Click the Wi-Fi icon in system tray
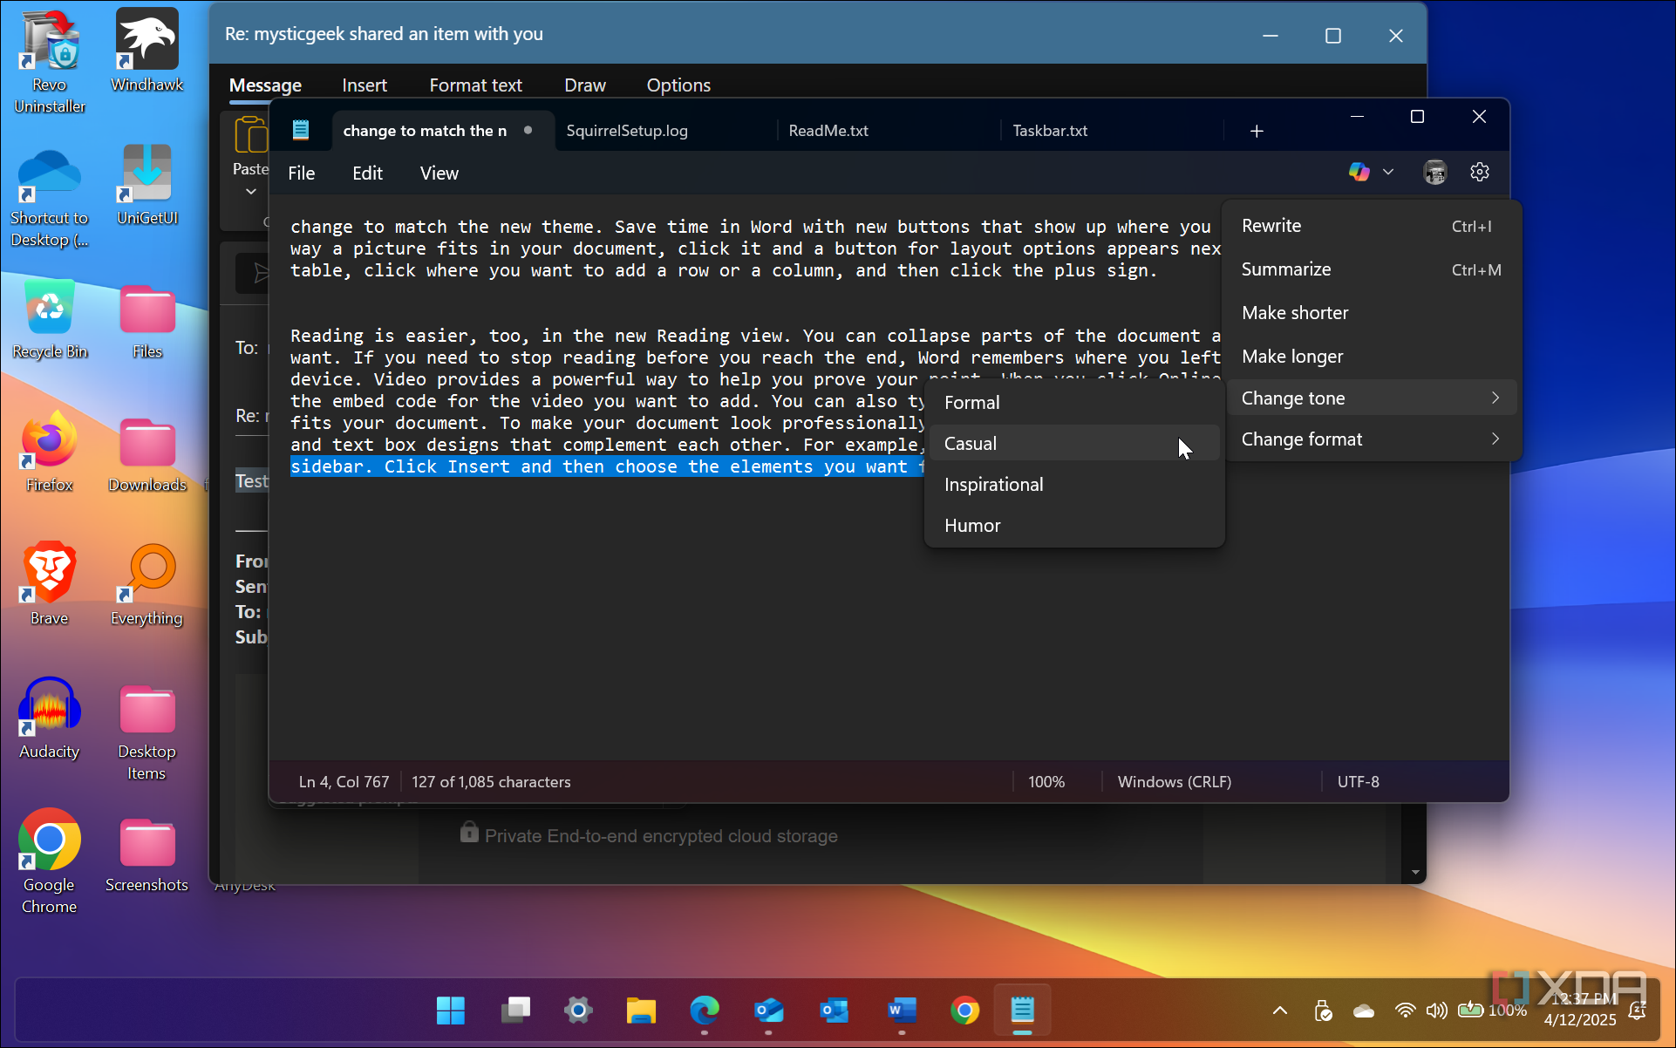The image size is (1676, 1048). [x=1404, y=1011]
